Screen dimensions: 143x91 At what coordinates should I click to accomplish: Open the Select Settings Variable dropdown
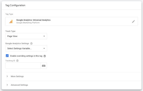26,48
